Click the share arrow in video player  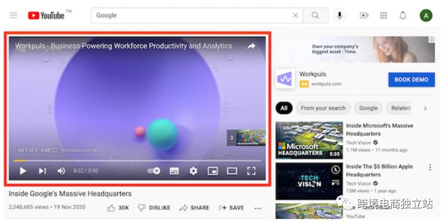(x=251, y=46)
